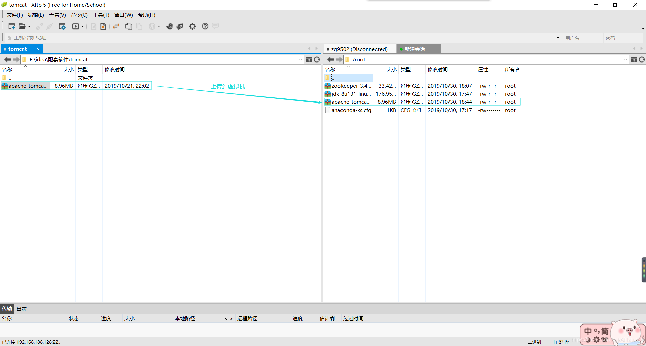Open the 查看(V) menu

[x=58, y=15]
